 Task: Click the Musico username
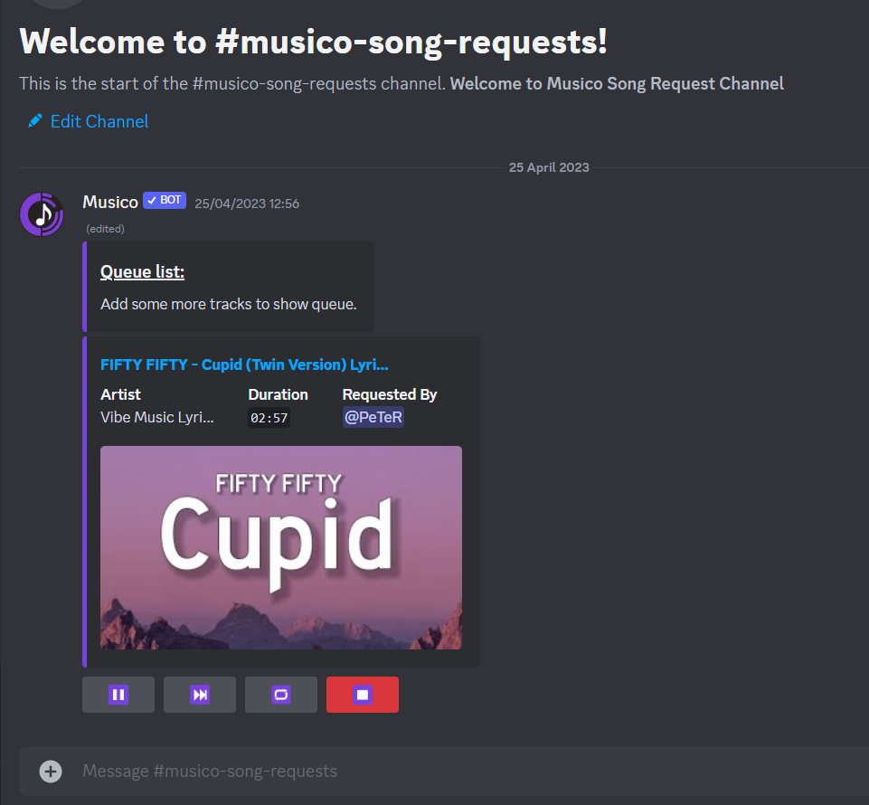pos(110,202)
